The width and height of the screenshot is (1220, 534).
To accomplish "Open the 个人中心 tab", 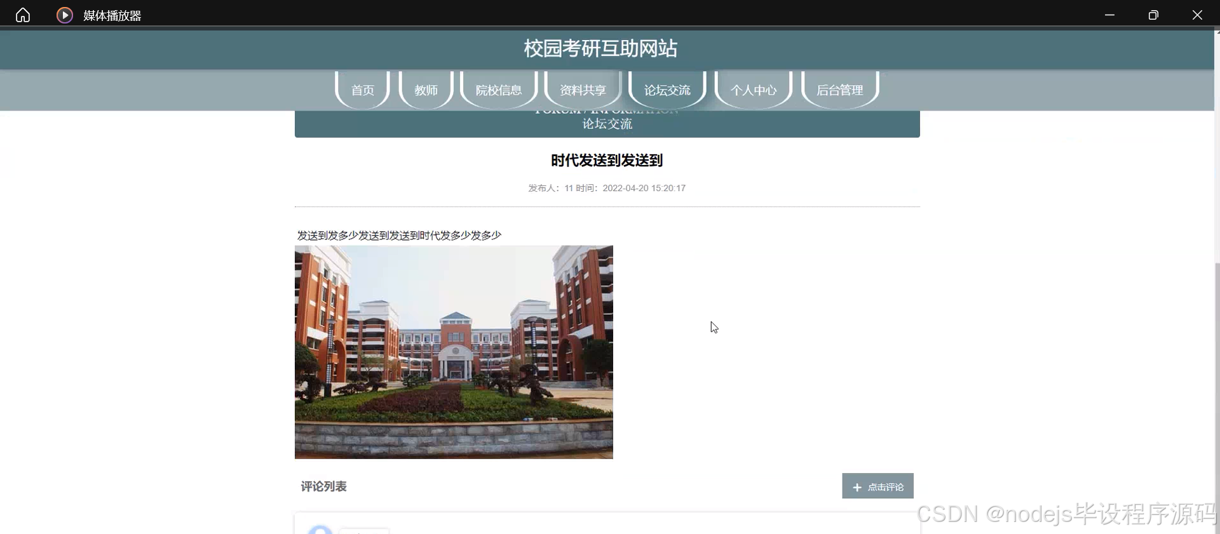I will tap(754, 90).
